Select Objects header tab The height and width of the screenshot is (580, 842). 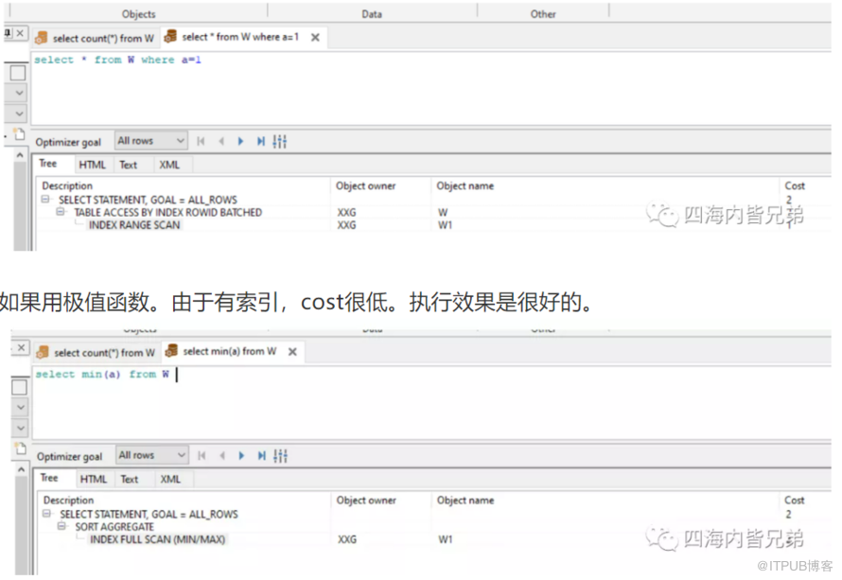click(x=138, y=14)
